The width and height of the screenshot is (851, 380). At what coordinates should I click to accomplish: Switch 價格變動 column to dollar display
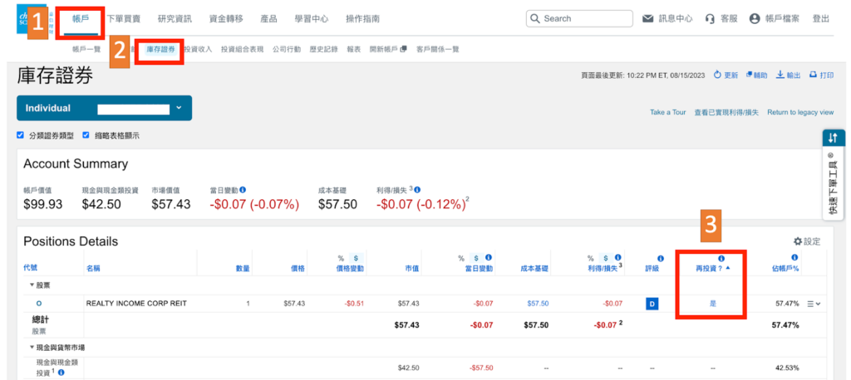(356, 257)
